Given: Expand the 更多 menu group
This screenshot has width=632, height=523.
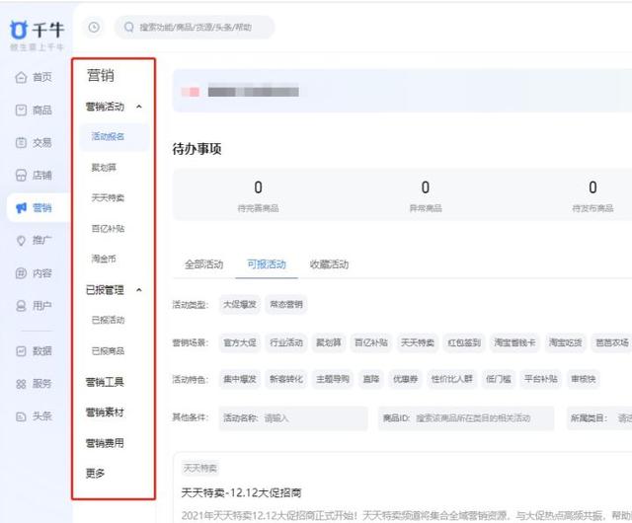Looking at the screenshot, I should pos(95,473).
